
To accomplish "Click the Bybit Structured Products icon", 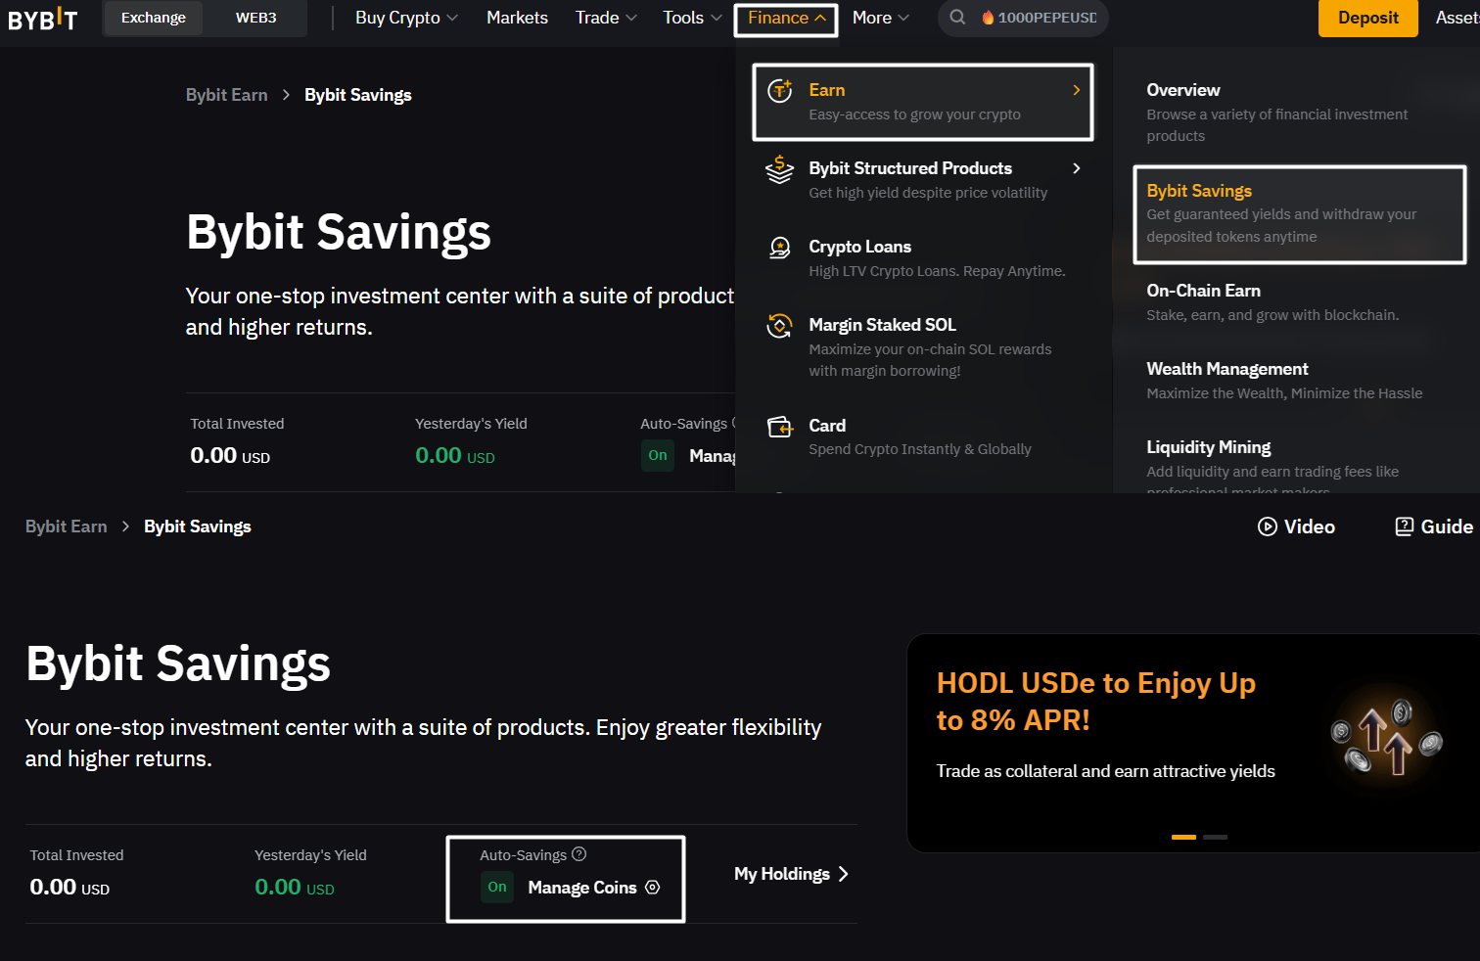I will [779, 169].
